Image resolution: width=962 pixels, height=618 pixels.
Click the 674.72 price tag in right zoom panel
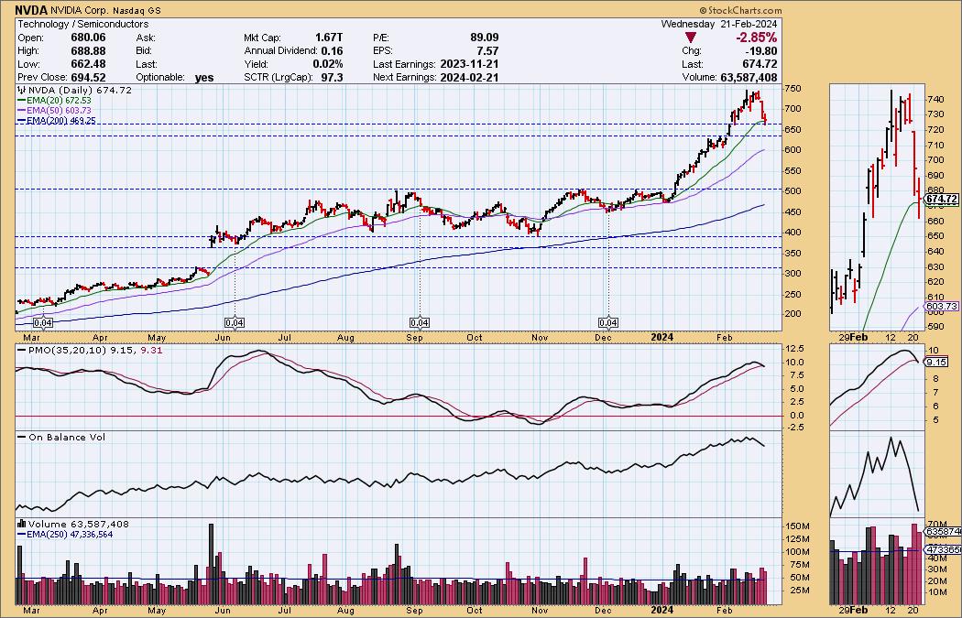point(941,199)
